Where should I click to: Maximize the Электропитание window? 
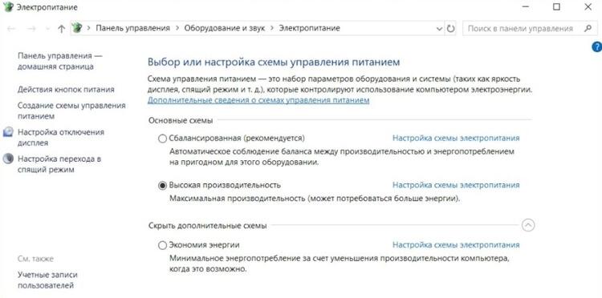(x=556, y=7)
